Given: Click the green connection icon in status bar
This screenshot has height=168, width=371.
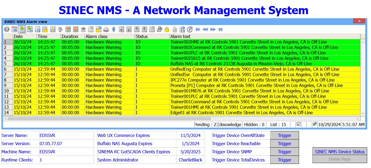Looking at the screenshot, I should (315, 125).
